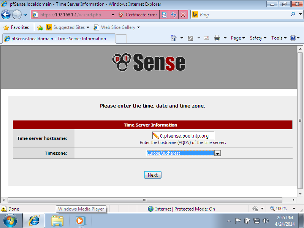Open the Page menu
Screen dimensions: 304x228
pyautogui.click(x=238, y=38)
